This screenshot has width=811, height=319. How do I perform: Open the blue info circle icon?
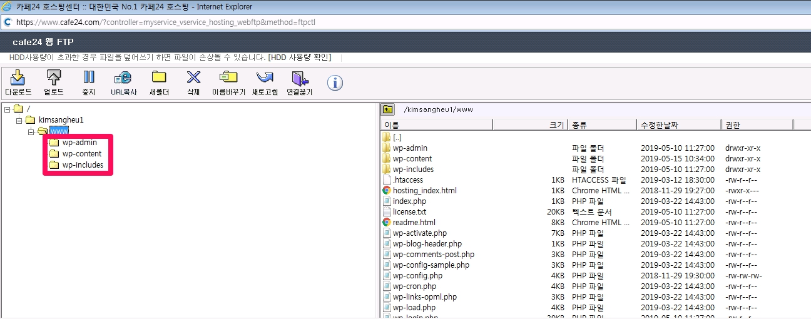pyautogui.click(x=335, y=83)
